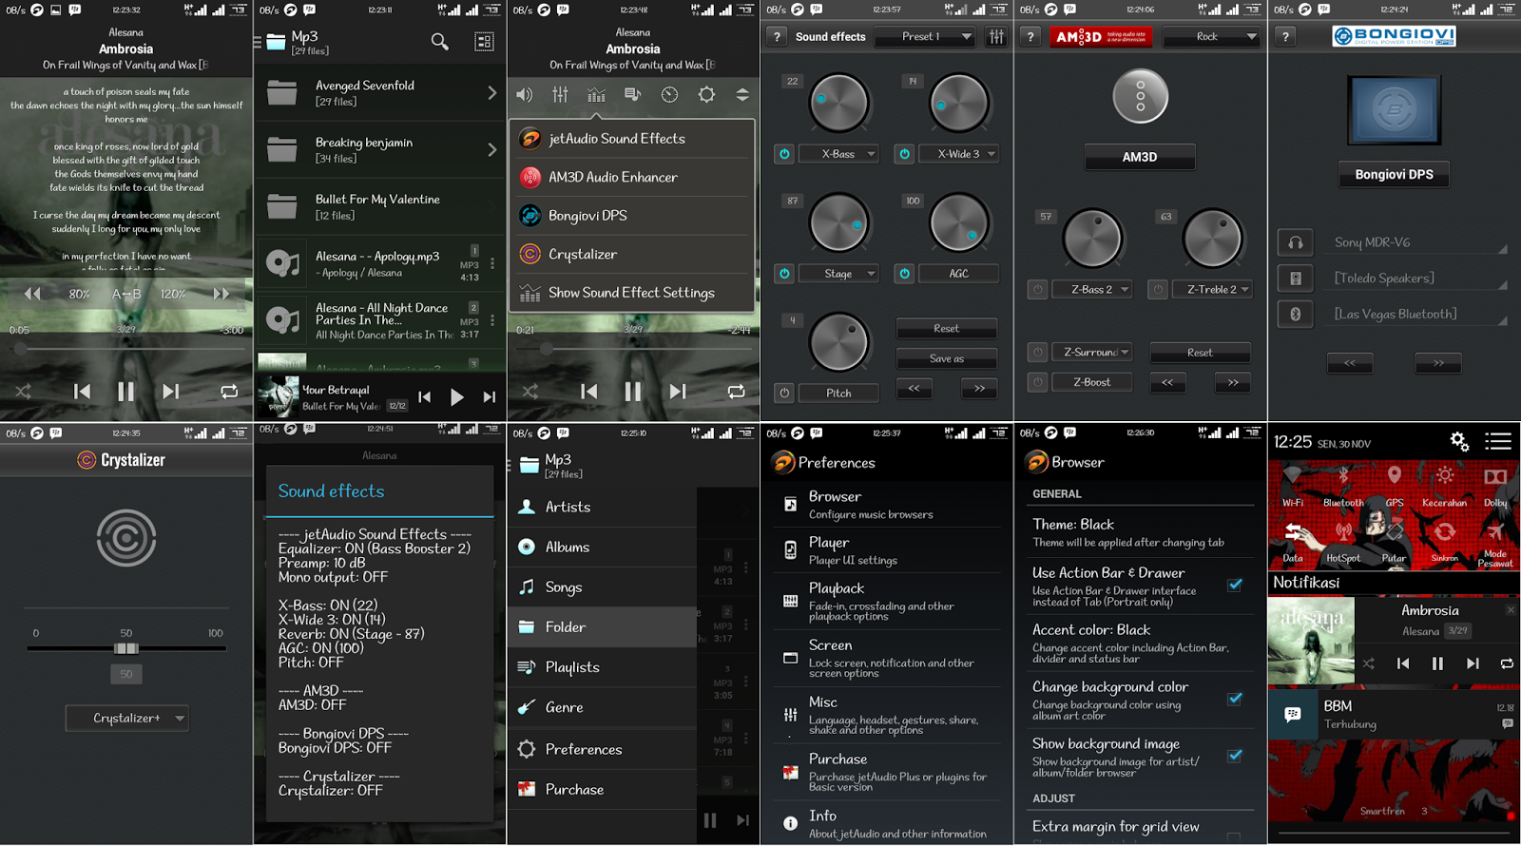
Task: Open the Crystalizer+ dropdown
Action: [126, 719]
